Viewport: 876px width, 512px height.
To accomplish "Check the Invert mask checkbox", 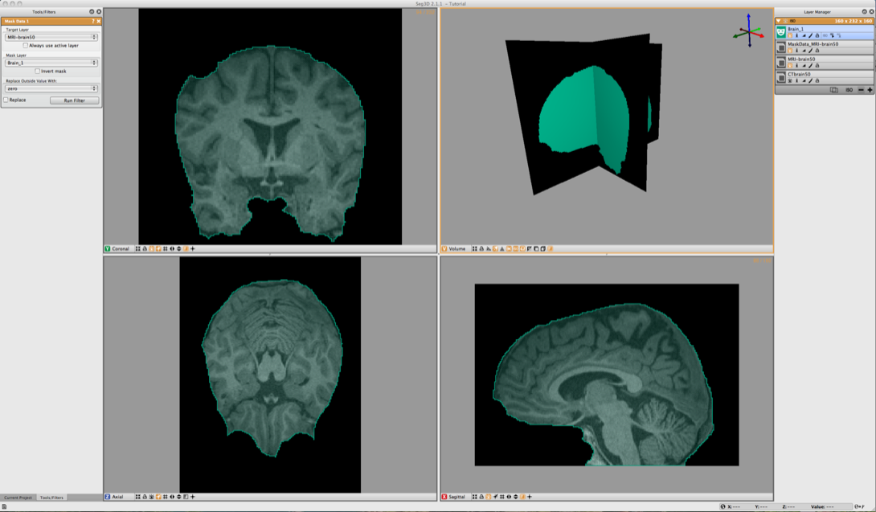I will 38,71.
